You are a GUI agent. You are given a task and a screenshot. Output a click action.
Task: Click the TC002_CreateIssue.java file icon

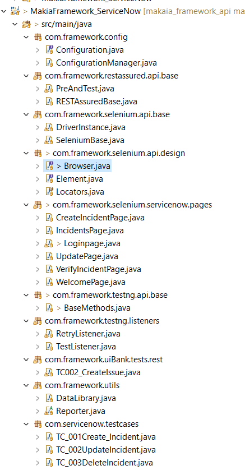point(49,372)
